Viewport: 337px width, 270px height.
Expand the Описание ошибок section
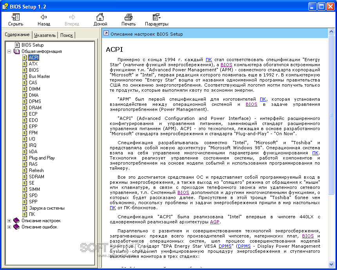(x=9, y=227)
